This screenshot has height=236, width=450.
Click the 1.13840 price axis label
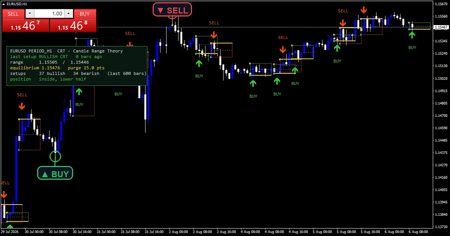(441, 214)
